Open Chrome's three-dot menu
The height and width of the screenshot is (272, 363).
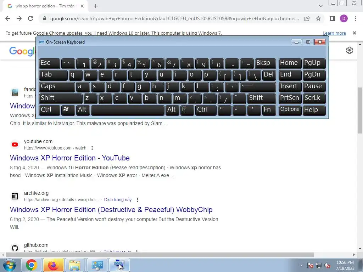tap(355, 18)
